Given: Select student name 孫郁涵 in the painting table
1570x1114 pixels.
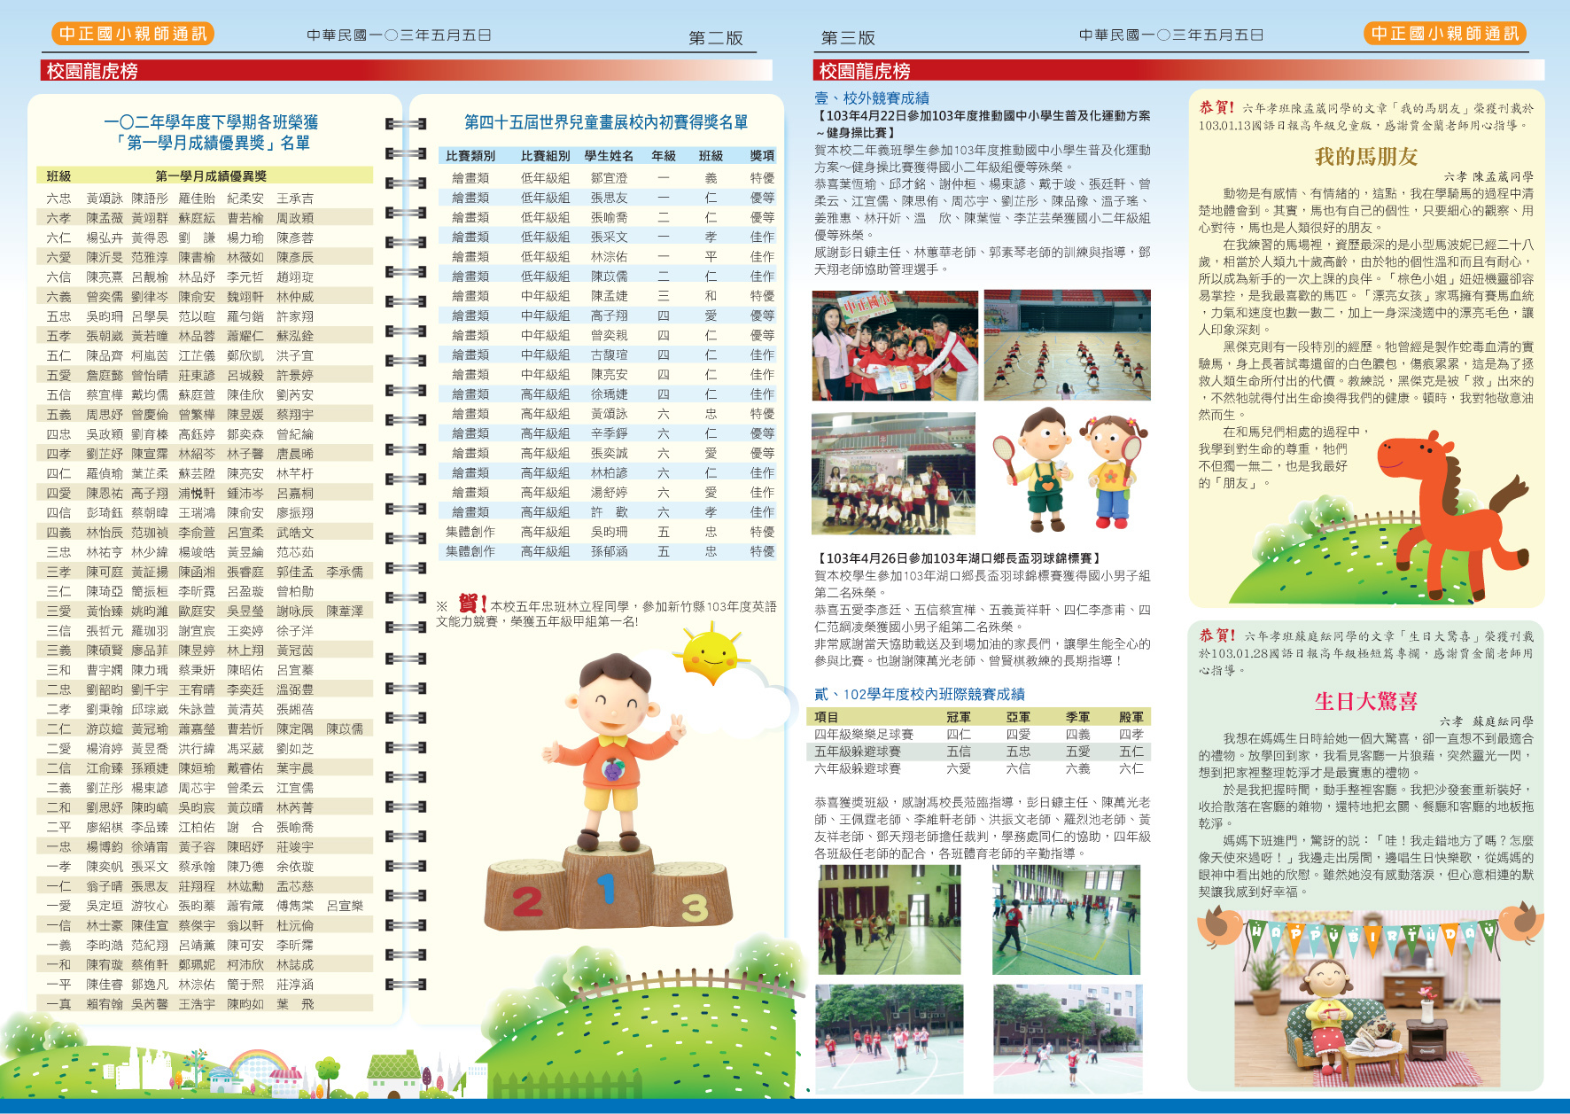Looking at the screenshot, I should [609, 551].
